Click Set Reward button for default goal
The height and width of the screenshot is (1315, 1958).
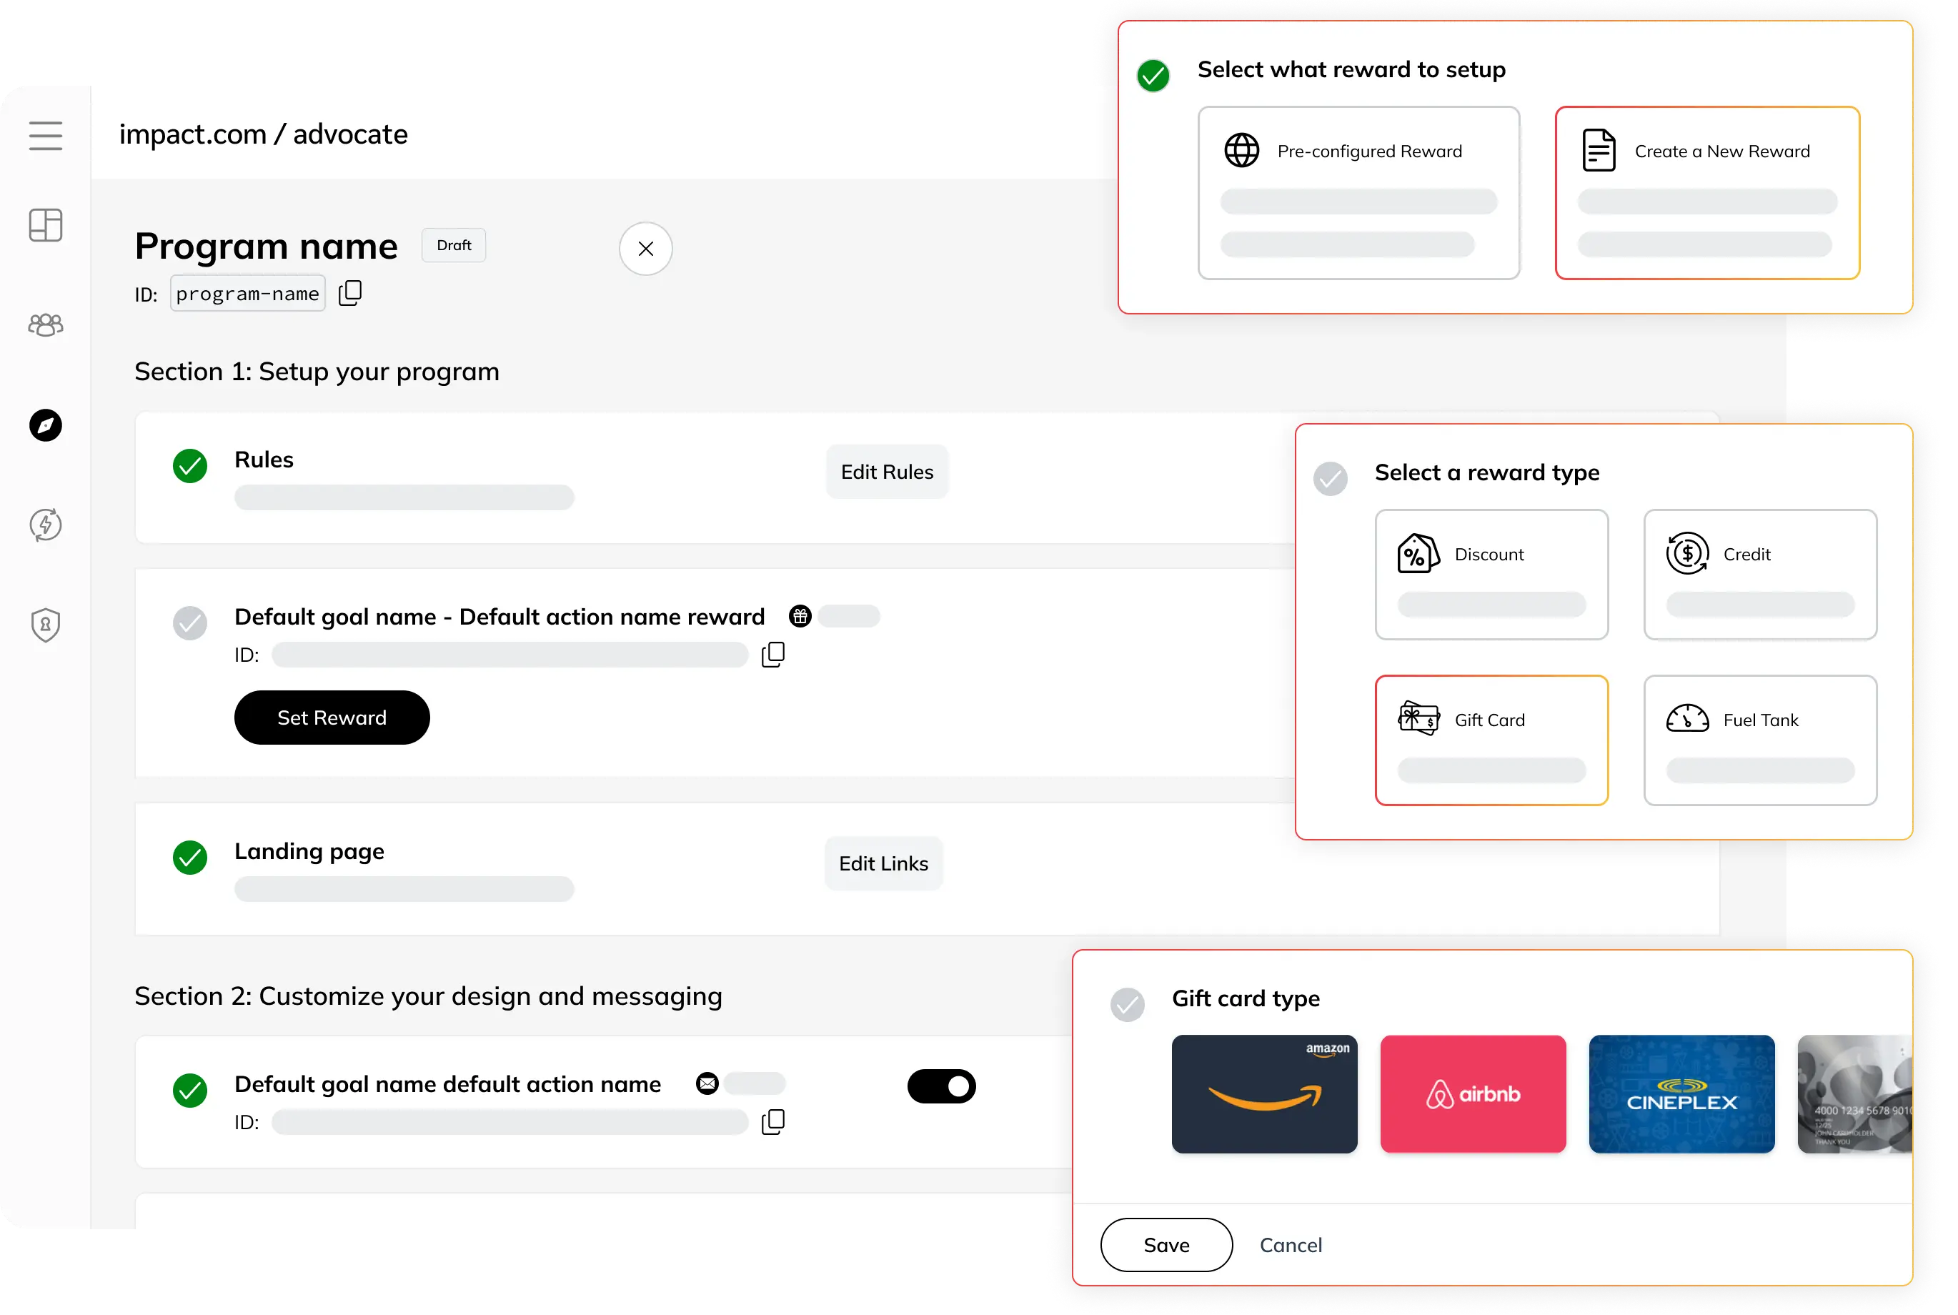tap(332, 716)
